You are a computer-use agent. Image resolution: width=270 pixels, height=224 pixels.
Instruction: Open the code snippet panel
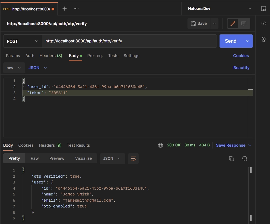[x=263, y=23]
